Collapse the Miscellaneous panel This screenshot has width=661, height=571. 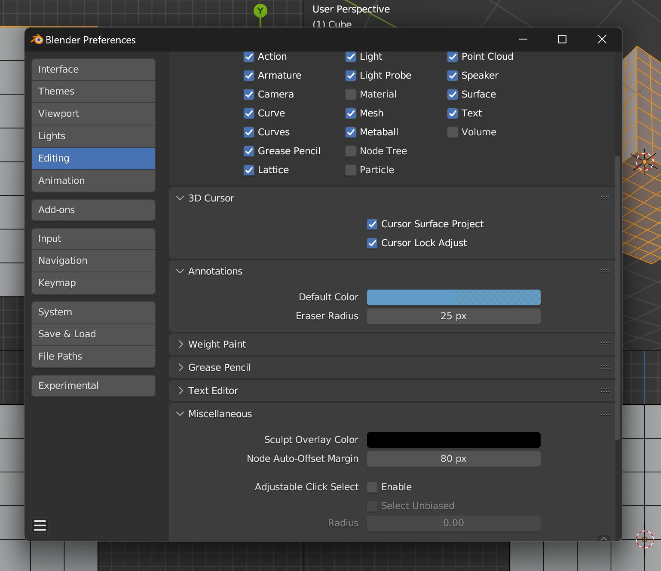click(x=181, y=414)
